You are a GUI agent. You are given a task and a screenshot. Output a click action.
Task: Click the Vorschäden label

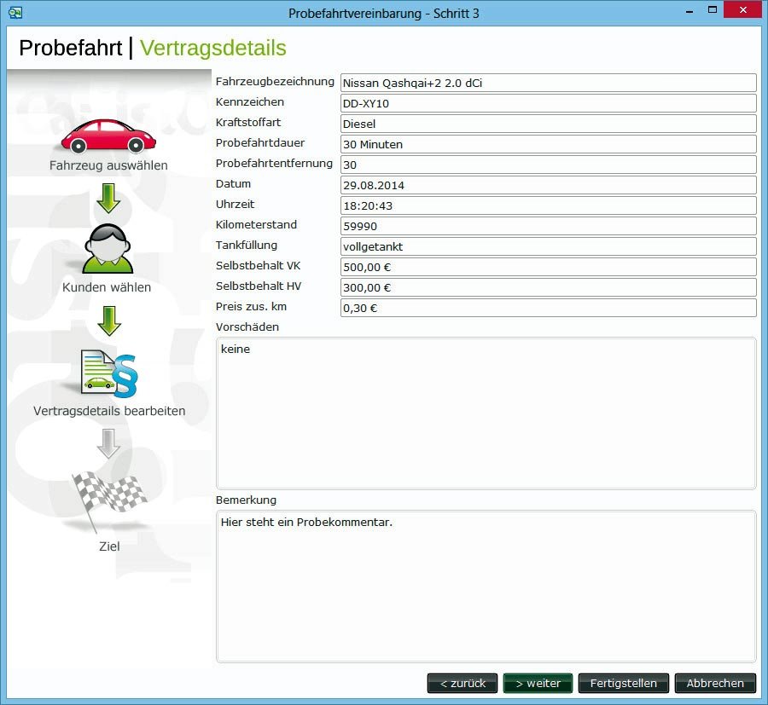click(x=247, y=326)
